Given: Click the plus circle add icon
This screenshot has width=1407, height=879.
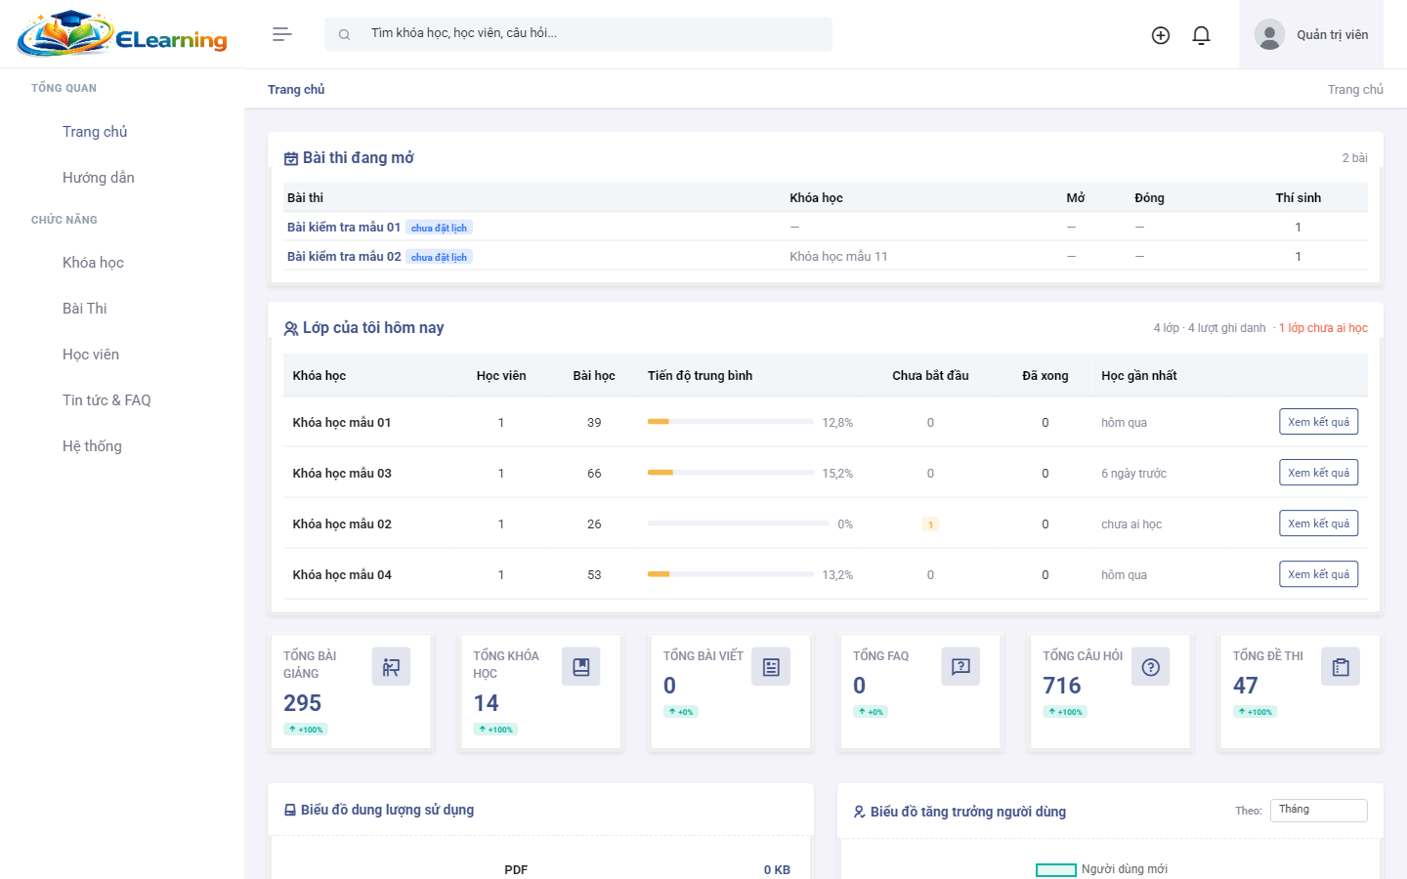Looking at the screenshot, I should [1161, 35].
